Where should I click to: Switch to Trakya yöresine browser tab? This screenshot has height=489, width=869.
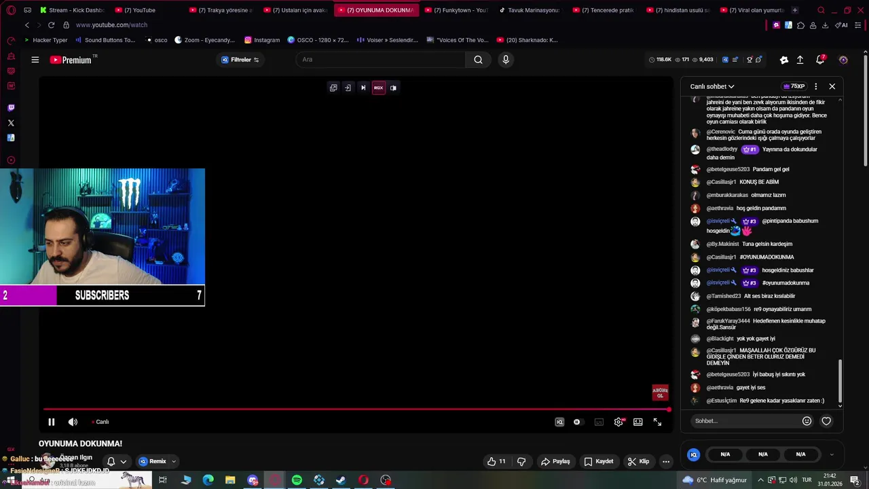point(221,10)
